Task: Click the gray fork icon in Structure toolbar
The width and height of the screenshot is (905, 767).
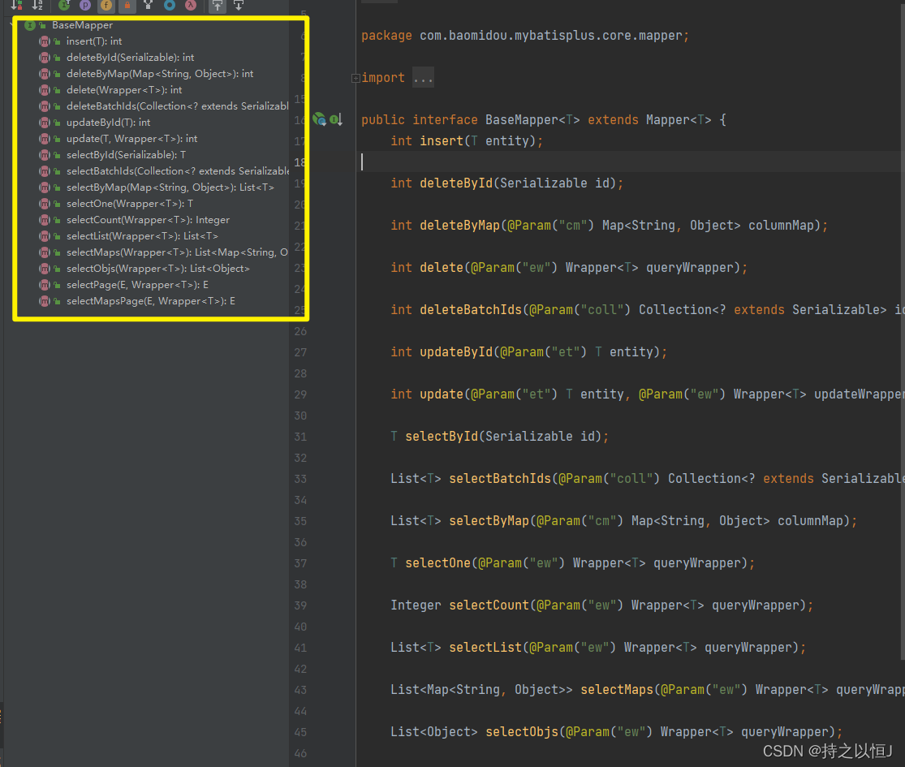Action: [149, 5]
